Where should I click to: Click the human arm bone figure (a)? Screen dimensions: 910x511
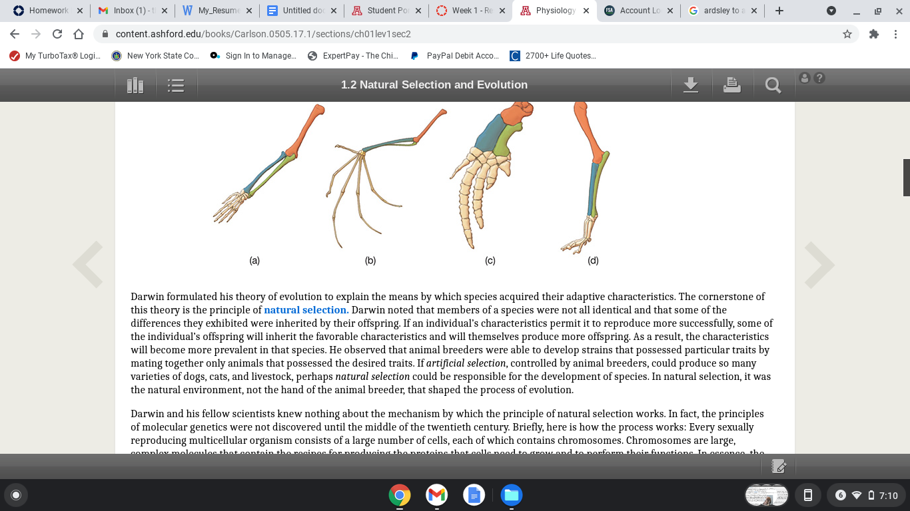(268, 163)
